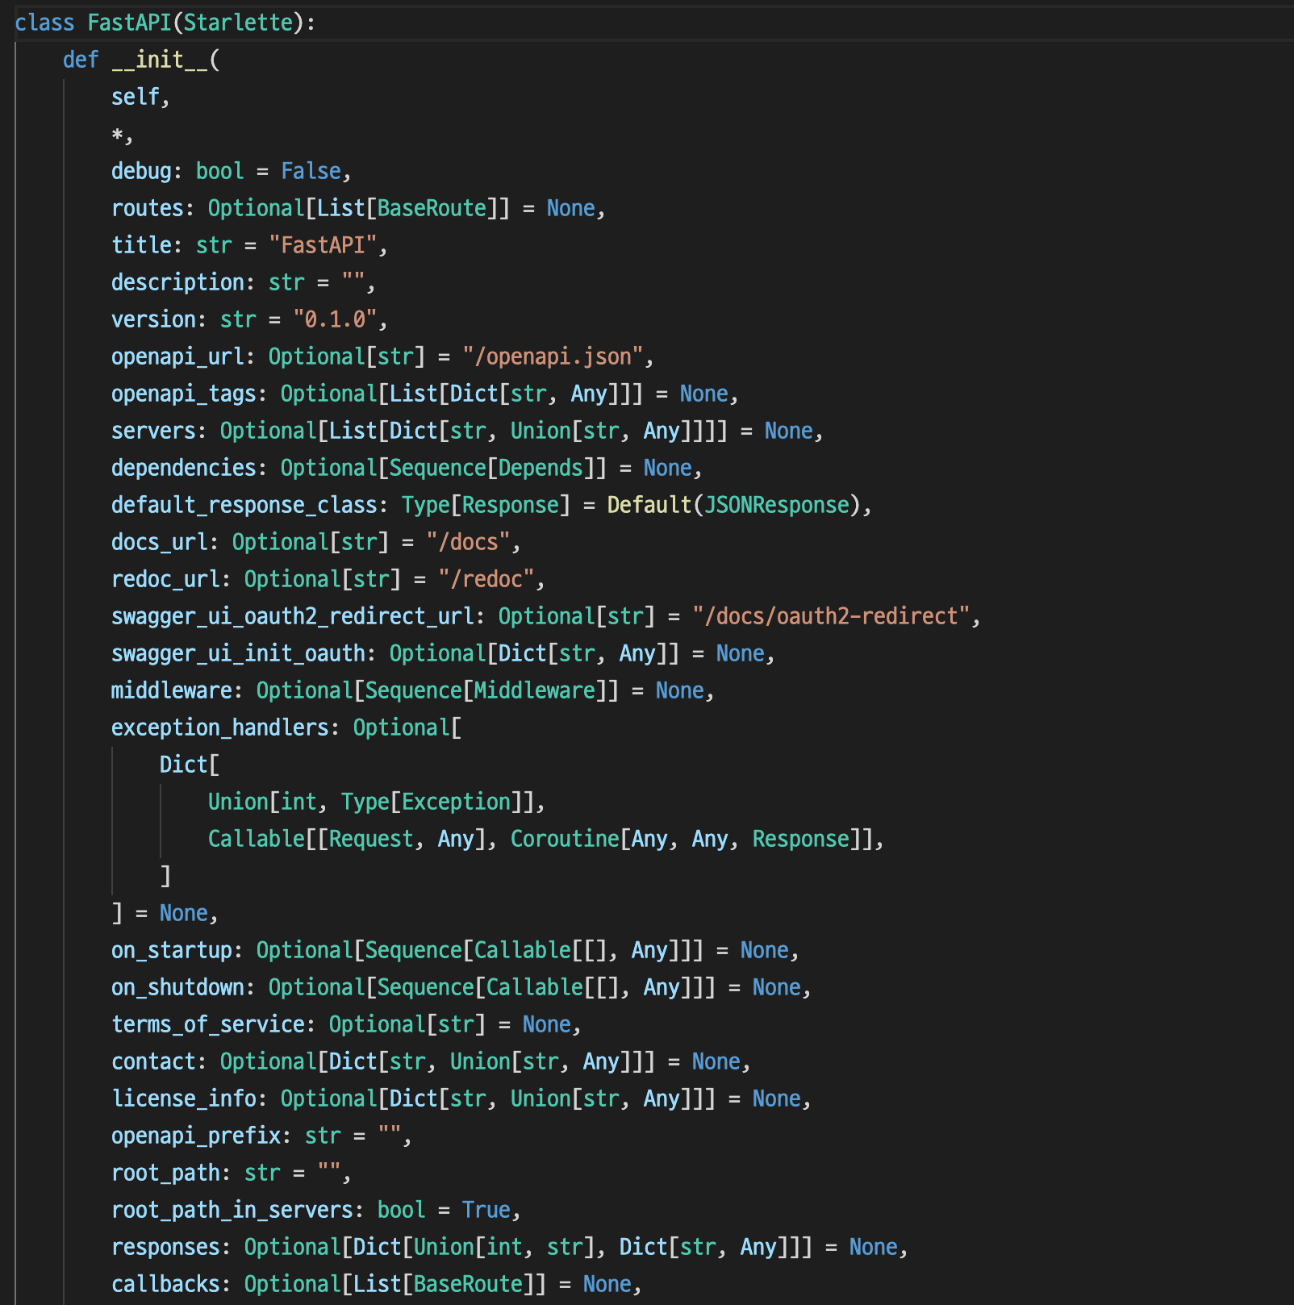Image resolution: width=1294 pixels, height=1305 pixels.
Task: Click the on_shutdown parameter name
Action: click(177, 987)
